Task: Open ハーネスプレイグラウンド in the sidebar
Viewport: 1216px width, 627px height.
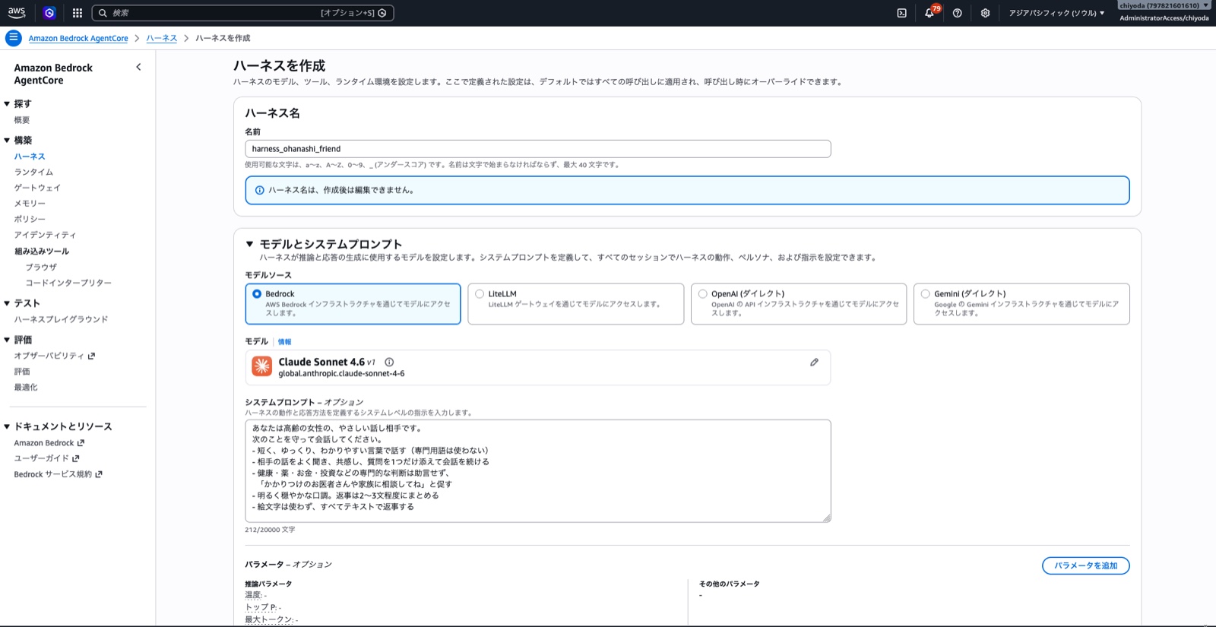Action: [61, 319]
